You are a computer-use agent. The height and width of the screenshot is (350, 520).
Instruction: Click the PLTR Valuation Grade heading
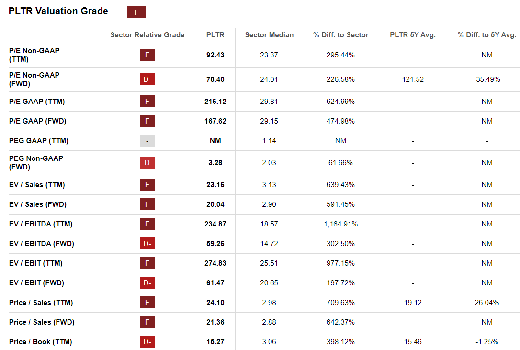pos(58,11)
